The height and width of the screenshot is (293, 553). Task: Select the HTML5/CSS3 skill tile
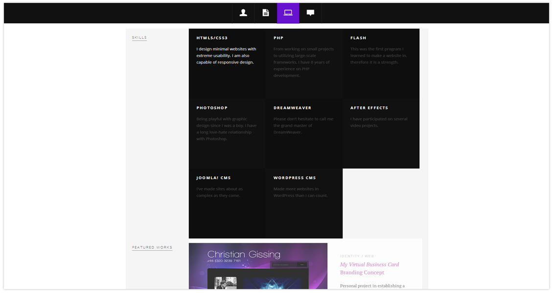point(227,63)
